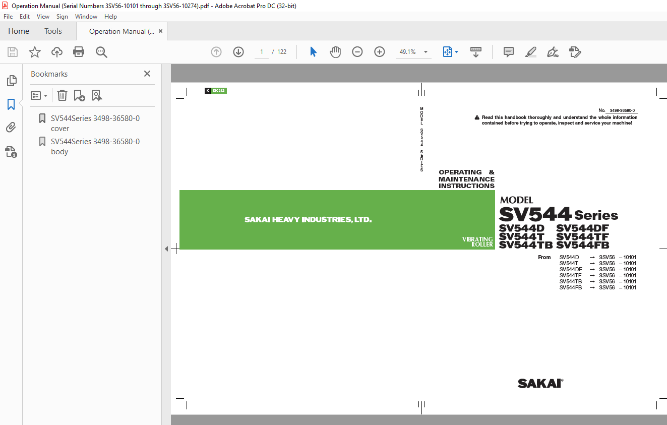Open the Edit menu
The image size is (667, 425).
[x=25, y=17]
